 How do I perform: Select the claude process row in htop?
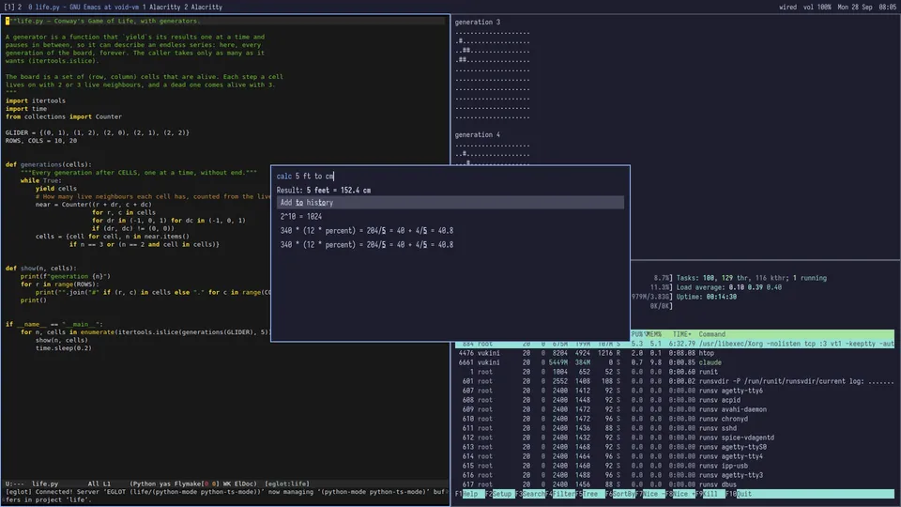(675, 362)
